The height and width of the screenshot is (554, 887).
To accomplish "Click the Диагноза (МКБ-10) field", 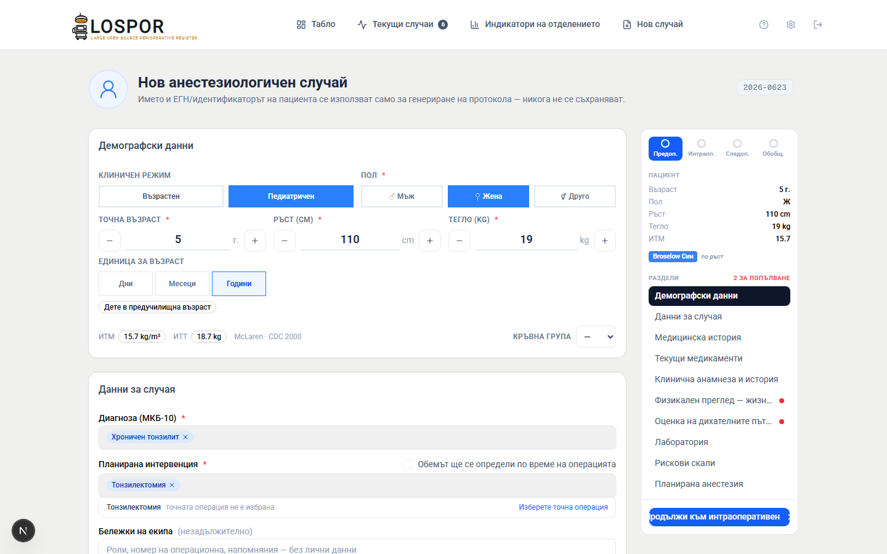I will point(357,437).
